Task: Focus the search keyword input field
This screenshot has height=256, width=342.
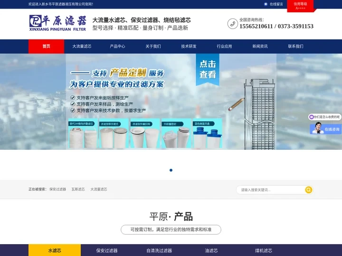Action: click(x=271, y=190)
